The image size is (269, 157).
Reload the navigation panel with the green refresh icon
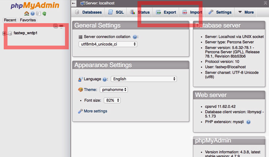point(44,13)
